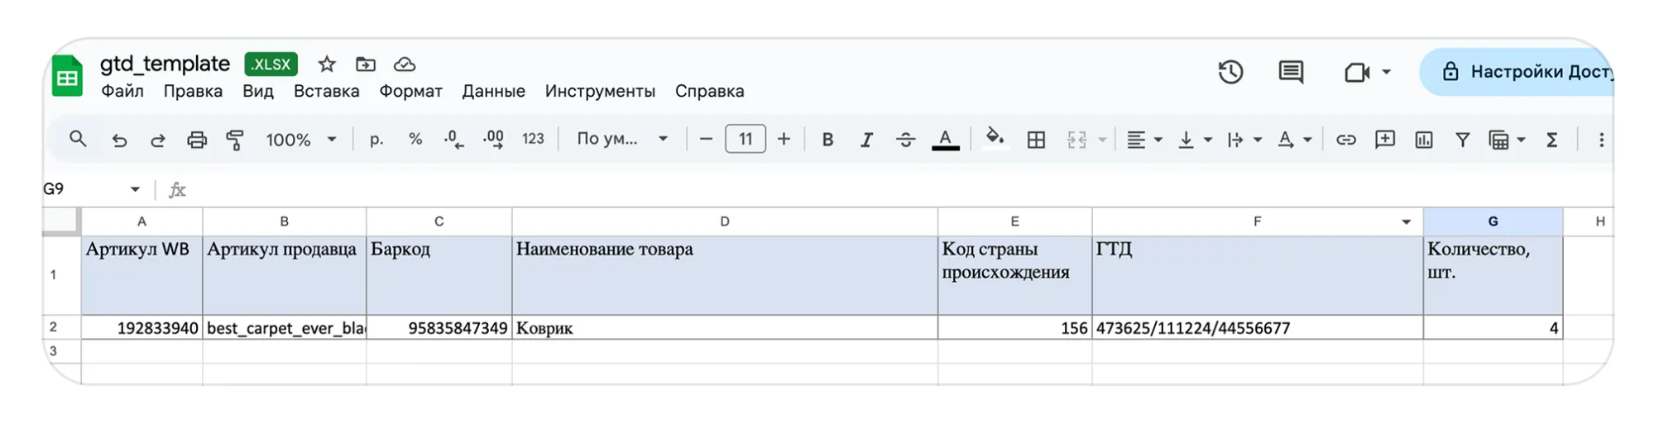Toggle bold formatting
The height and width of the screenshot is (423, 1654).
point(827,140)
